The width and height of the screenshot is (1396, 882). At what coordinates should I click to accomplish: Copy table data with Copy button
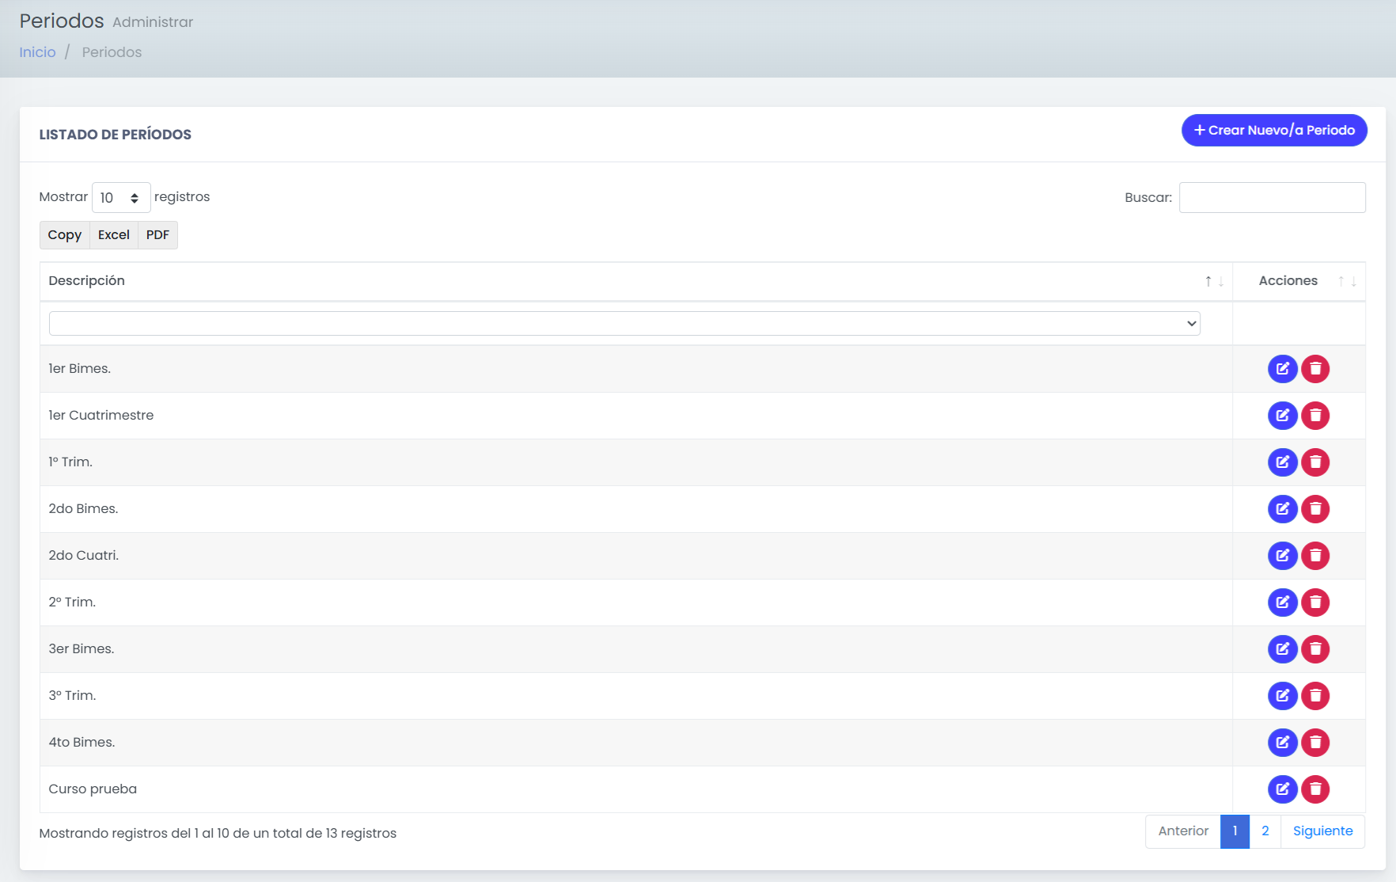click(65, 235)
